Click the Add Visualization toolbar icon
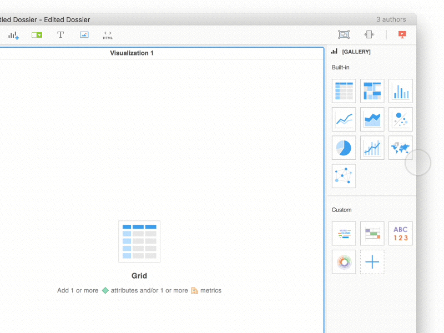The height and width of the screenshot is (333, 444). coord(13,35)
